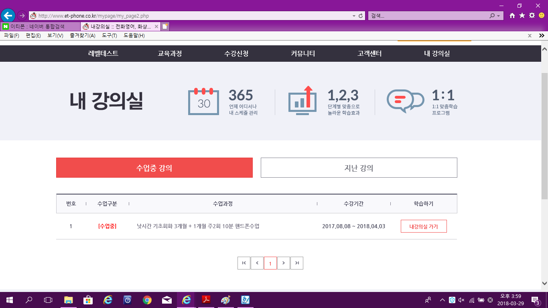Open the browser home page icon
The image size is (548, 308).
[512, 16]
